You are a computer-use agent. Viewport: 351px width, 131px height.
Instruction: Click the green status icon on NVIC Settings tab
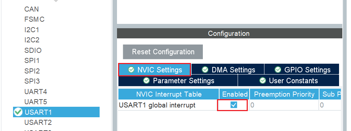tap(131, 70)
